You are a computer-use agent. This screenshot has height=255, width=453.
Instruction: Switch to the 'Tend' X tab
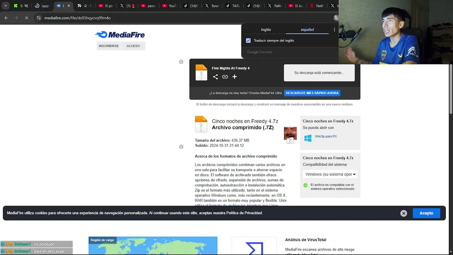(x=212, y=6)
